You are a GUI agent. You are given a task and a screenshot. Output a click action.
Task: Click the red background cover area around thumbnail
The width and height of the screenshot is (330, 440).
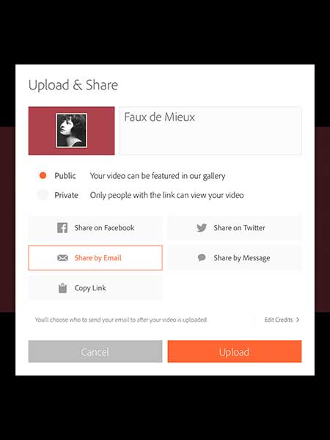(42, 131)
